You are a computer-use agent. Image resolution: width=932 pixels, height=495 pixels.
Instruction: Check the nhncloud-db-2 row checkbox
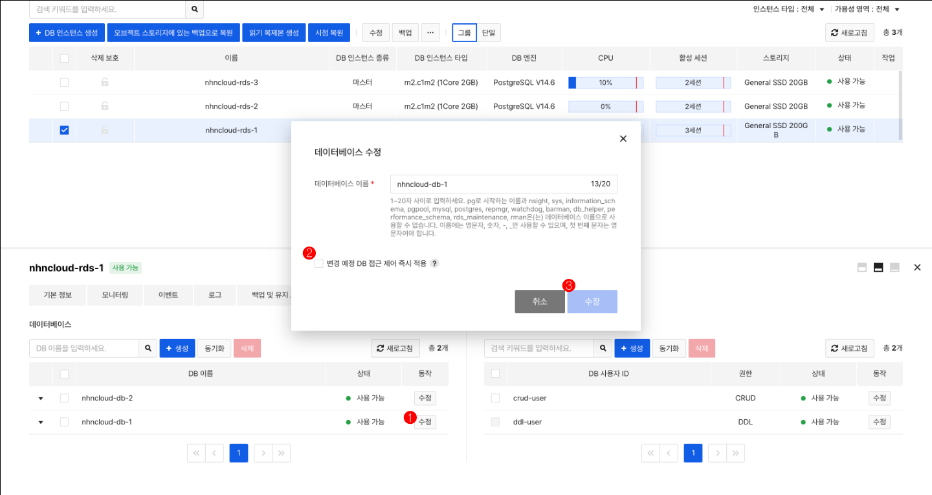click(64, 398)
